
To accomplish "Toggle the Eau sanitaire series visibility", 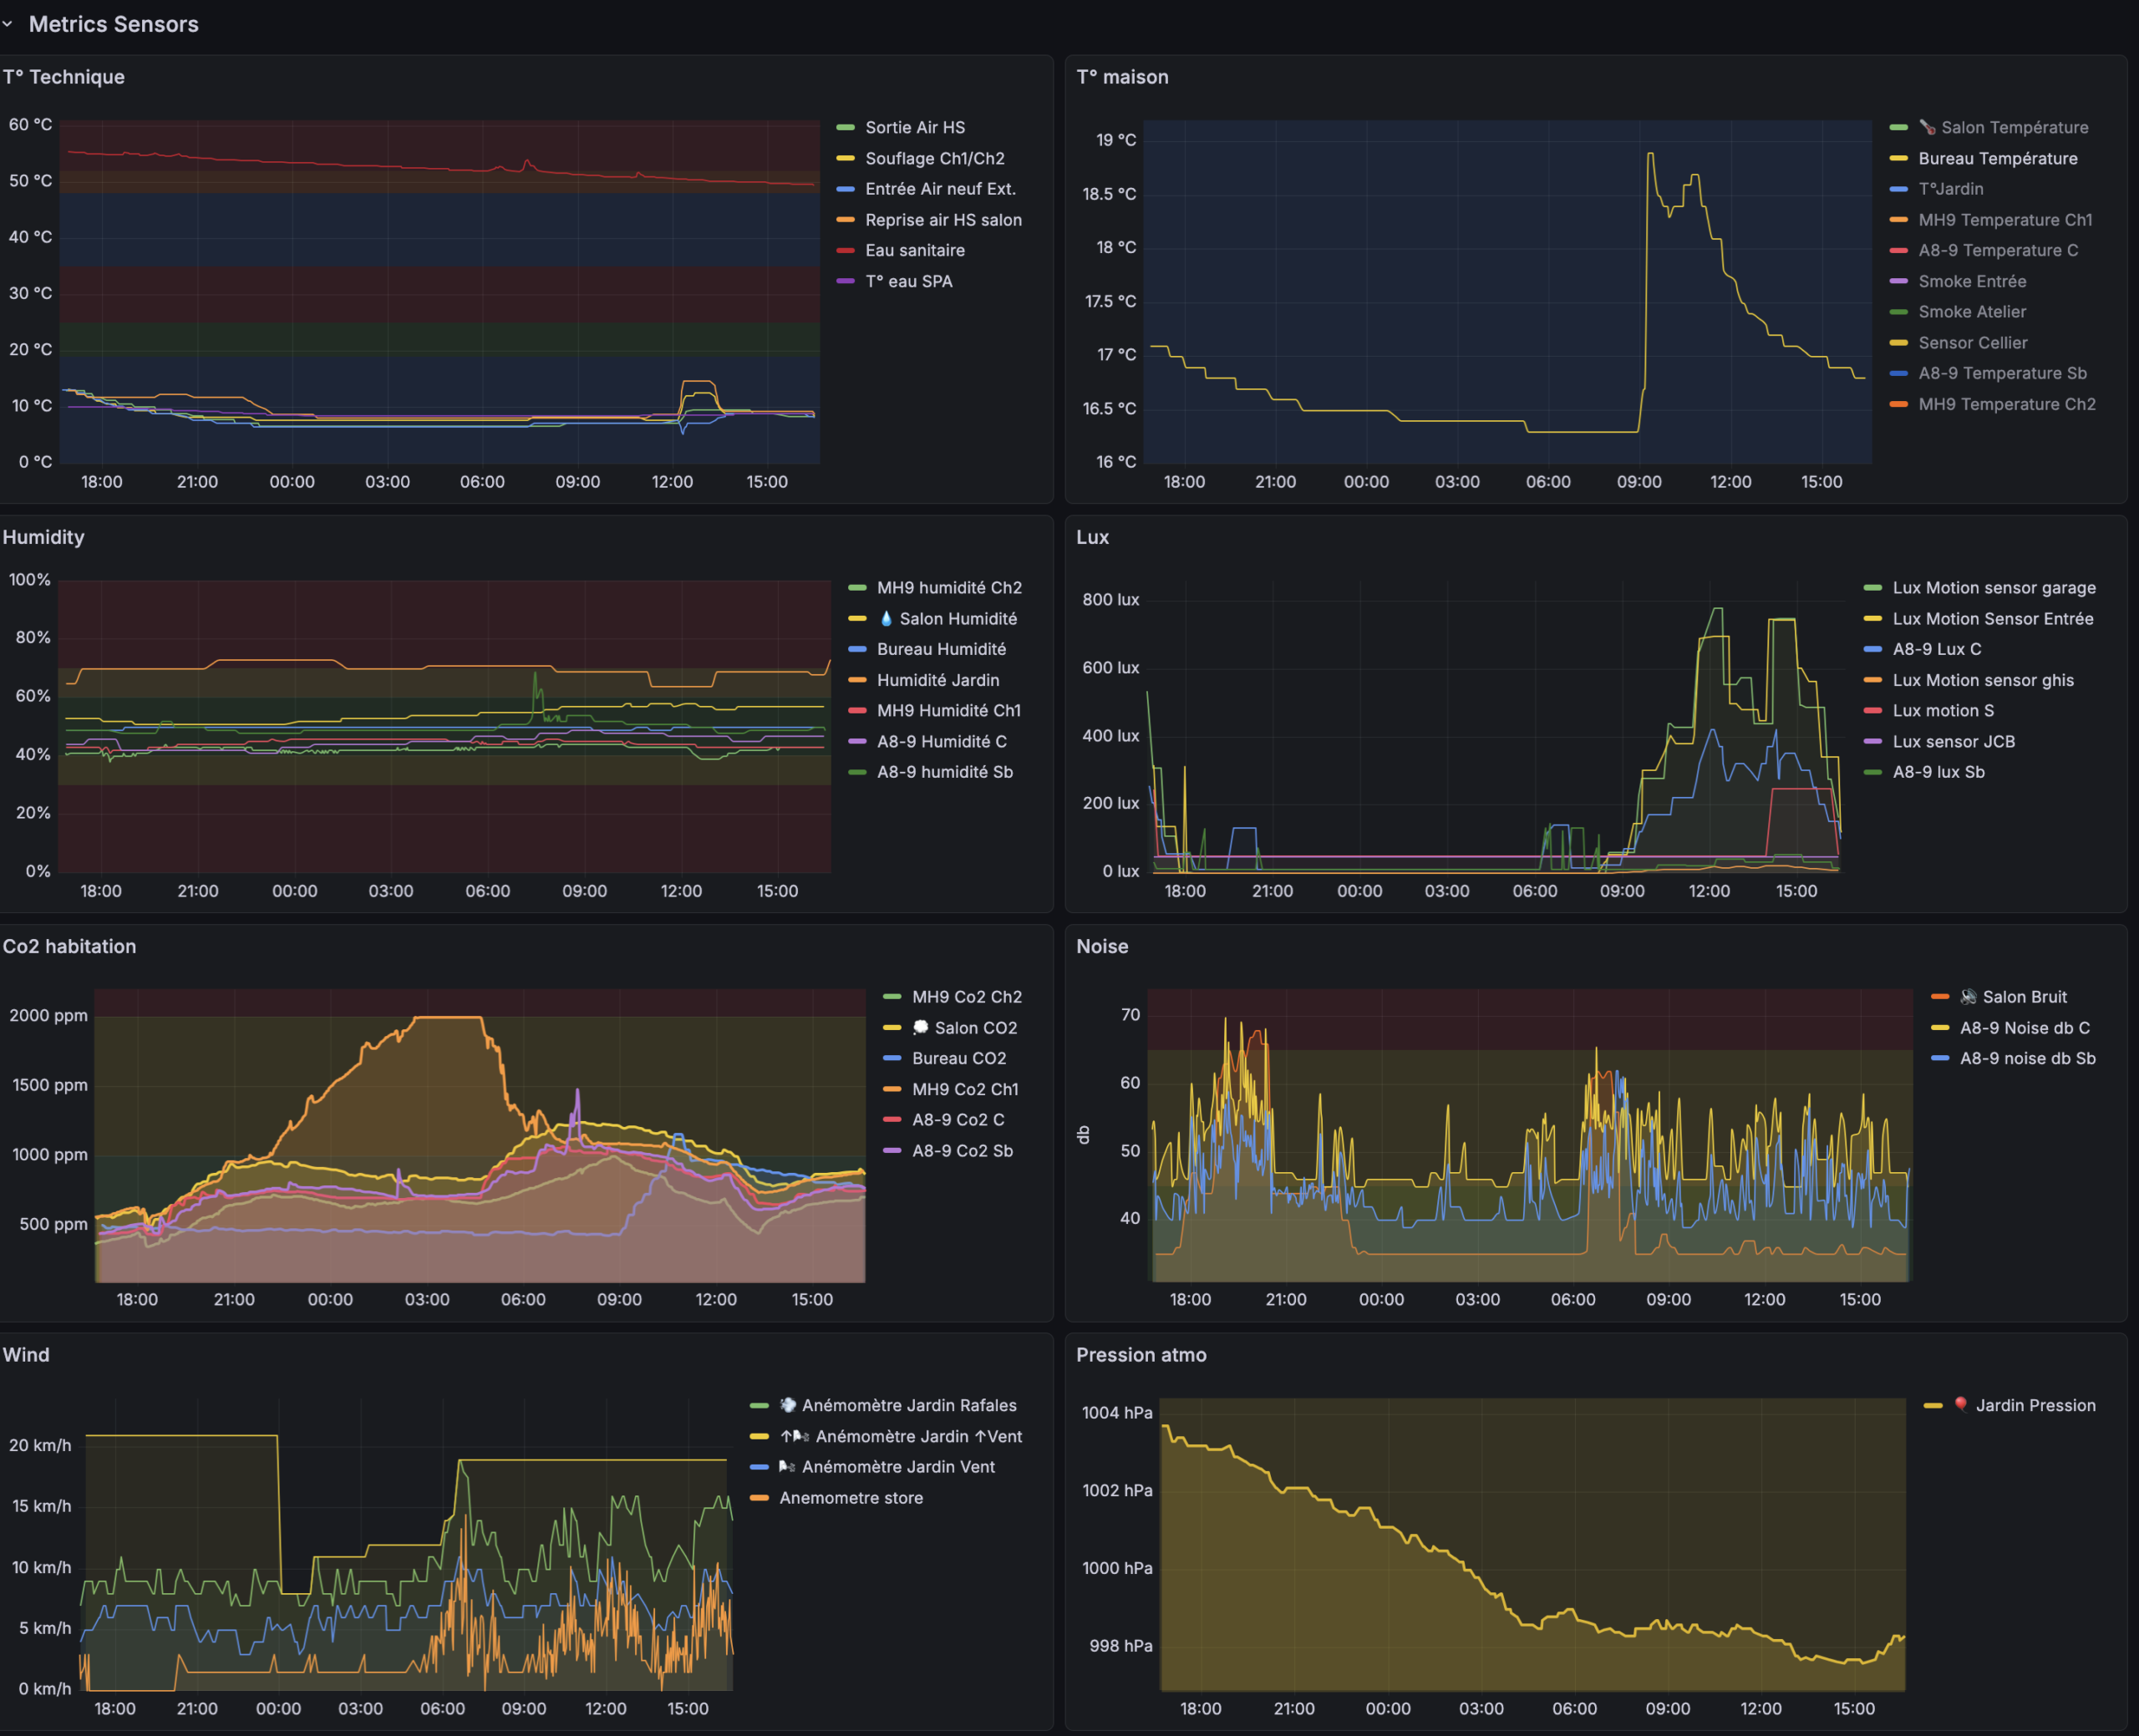I will [x=914, y=250].
